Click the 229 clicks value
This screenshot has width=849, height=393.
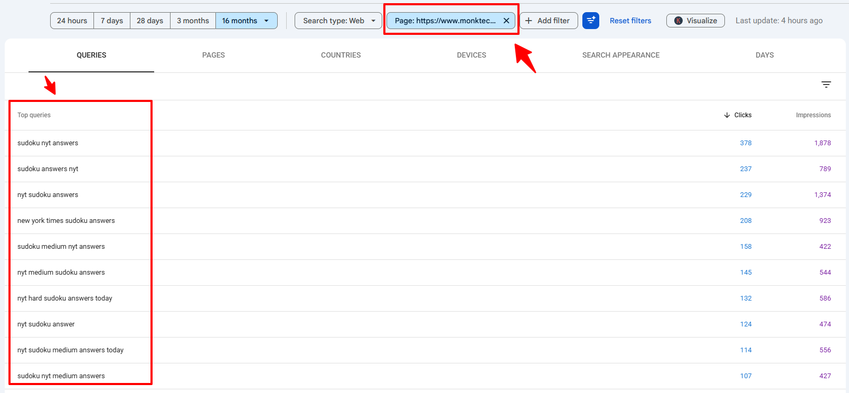pos(746,195)
